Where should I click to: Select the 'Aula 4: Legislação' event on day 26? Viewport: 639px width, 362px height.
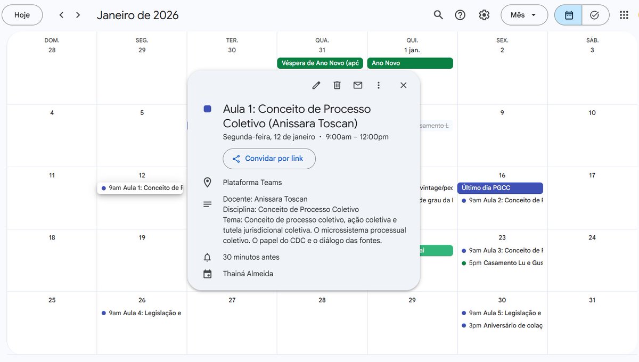140,313
